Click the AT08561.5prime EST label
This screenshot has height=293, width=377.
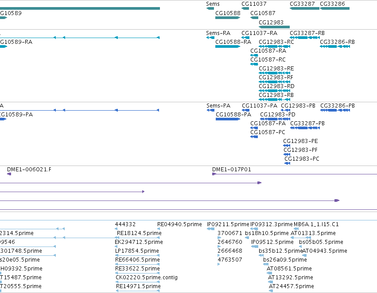(289, 269)
